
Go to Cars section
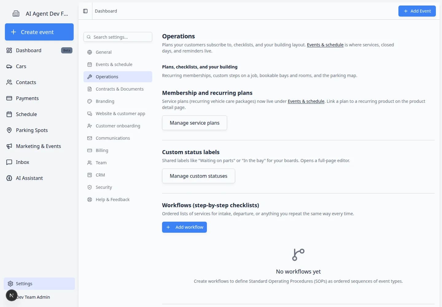coord(39,66)
